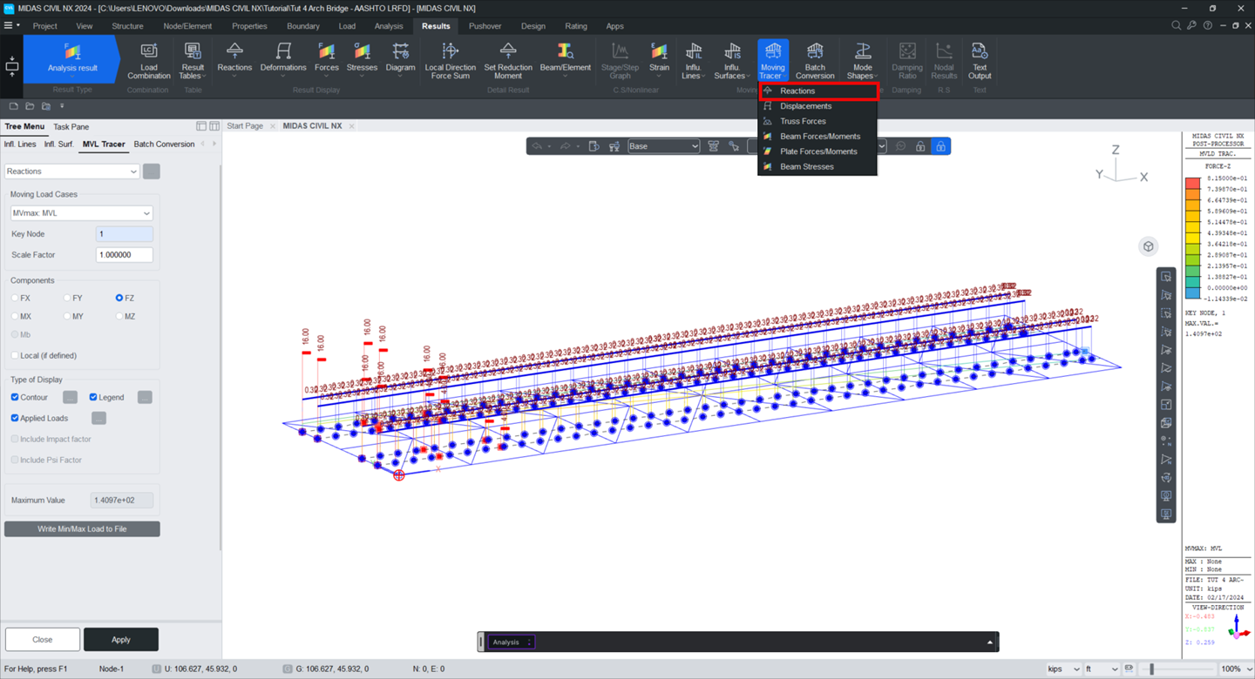Expand the Reactions result type dropdown
The width and height of the screenshot is (1255, 679).
tap(72, 171)
